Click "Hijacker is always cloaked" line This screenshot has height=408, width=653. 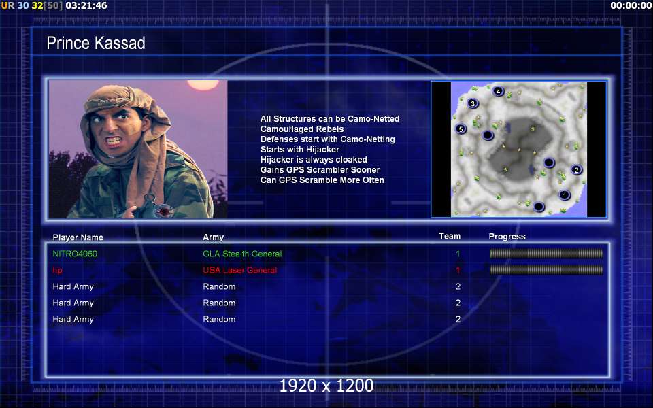(x=314, y=159)
